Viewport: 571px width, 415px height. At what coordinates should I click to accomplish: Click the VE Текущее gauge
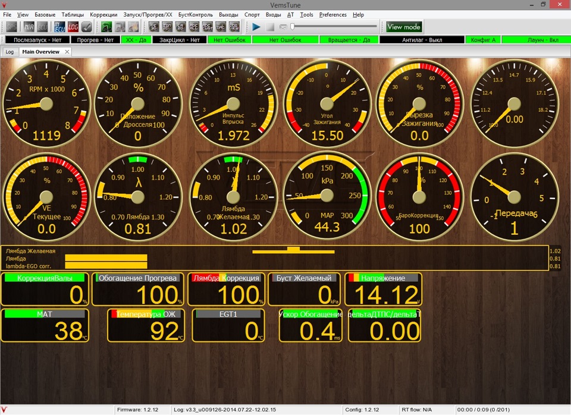46,197
